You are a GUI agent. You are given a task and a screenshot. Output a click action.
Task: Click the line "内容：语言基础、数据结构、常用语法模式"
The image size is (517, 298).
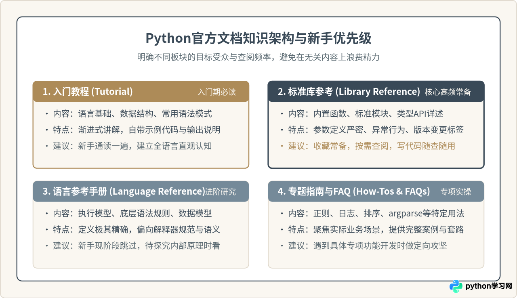pos(132,114)
